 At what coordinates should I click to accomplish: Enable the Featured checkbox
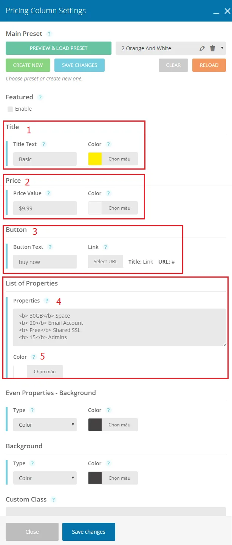(x=11, y=109)
